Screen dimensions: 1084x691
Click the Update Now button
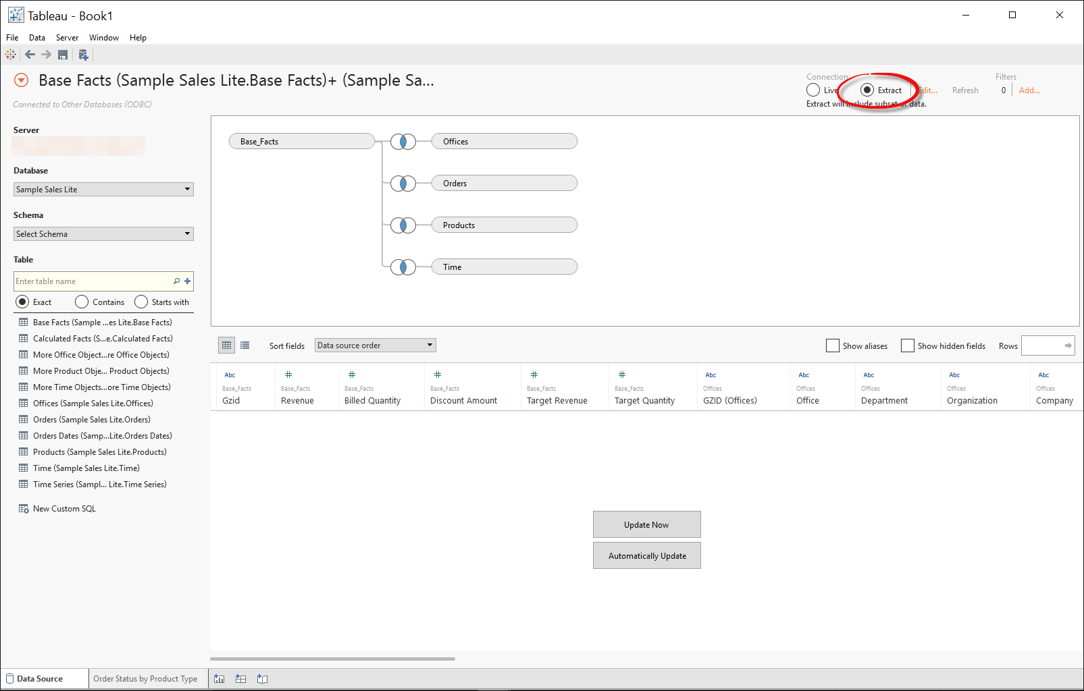647,525
